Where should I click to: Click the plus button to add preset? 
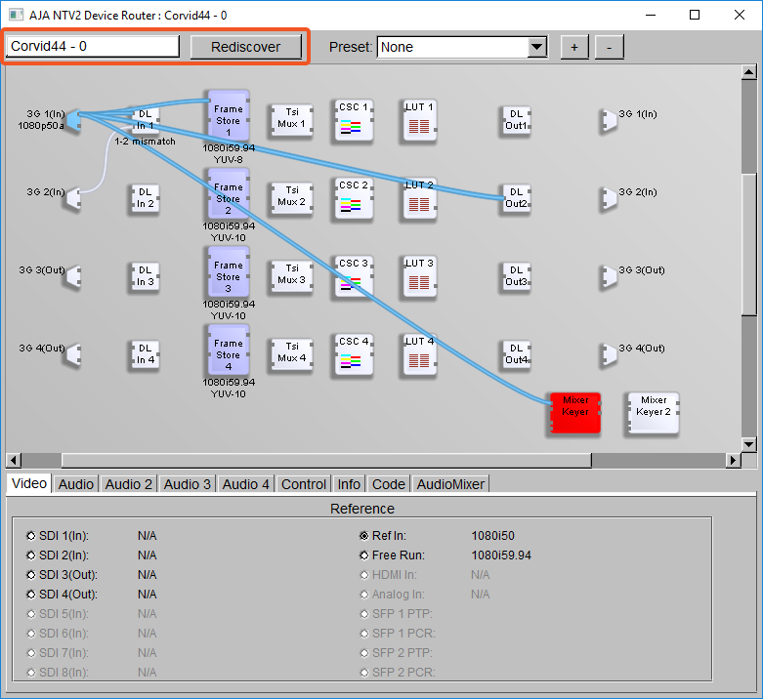pyautogui.click(x=574, y=47)
